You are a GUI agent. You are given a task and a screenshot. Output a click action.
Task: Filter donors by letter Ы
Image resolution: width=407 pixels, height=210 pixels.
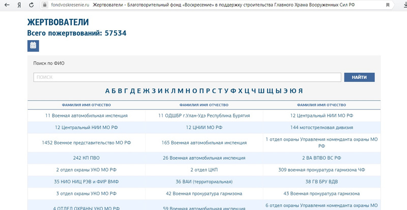(x=278, y=91)
